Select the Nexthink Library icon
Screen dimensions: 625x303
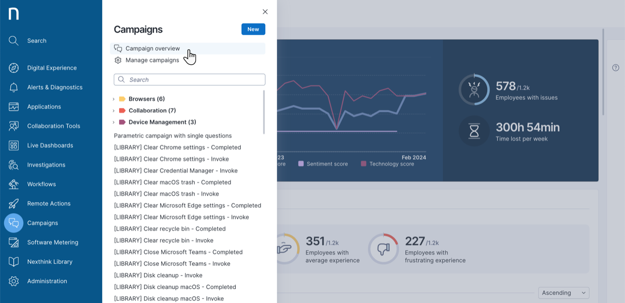coord(13,262)
